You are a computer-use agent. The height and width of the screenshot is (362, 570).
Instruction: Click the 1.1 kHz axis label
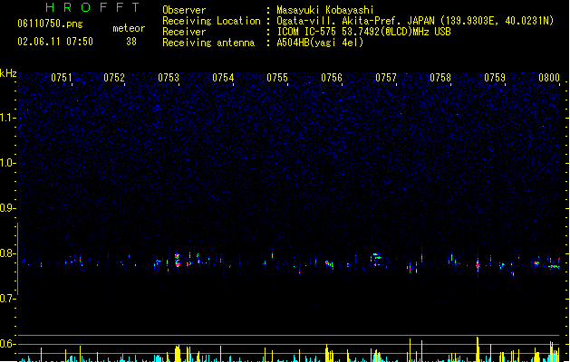(7, 118)
